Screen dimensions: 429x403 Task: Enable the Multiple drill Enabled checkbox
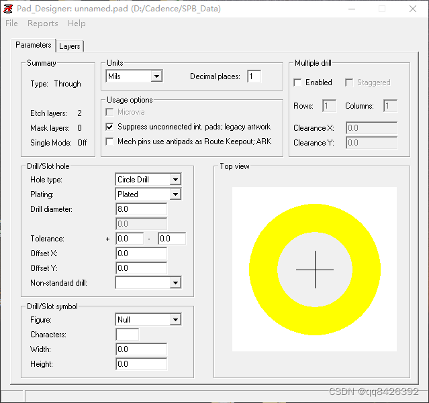[x=298, y=82]
